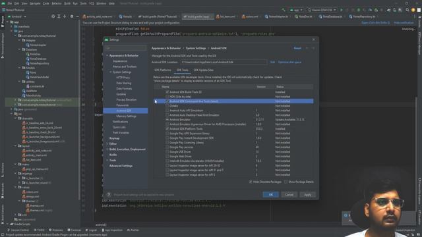Viewport: 422px width, 237px height.
Task: Select Advanced Settings in settings list
Action: coord(121,166)
